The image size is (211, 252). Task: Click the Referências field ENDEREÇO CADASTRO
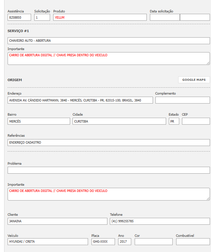(108, 143)
